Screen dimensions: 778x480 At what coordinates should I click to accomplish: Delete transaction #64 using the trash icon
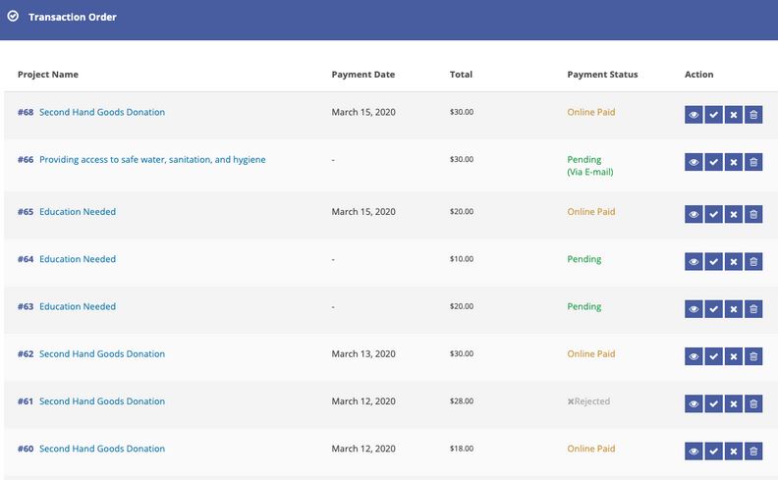click(x=753, y=262)
